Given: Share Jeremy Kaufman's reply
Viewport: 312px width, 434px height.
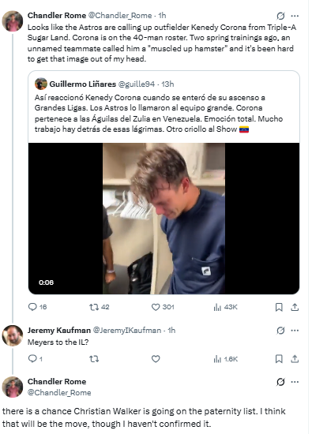Looking at the screenshot, I should pos(295,359).
